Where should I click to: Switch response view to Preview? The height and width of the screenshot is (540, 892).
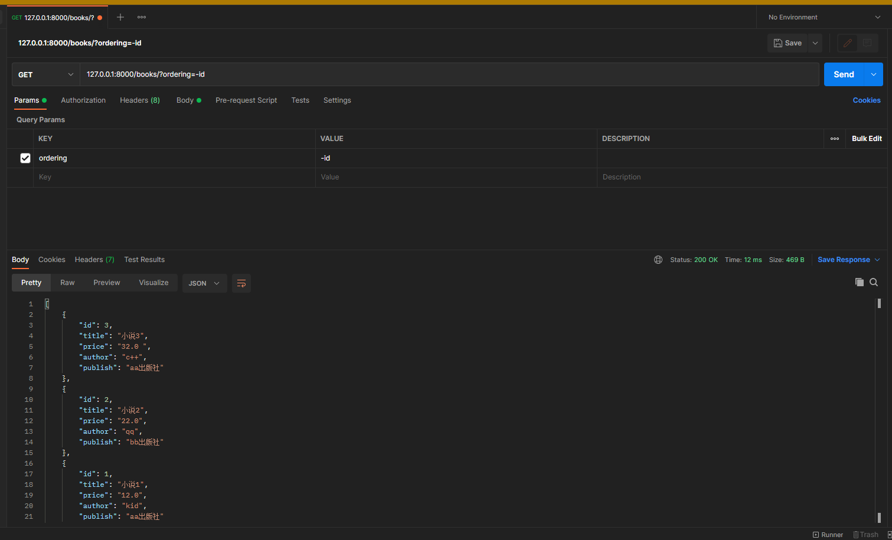click(x=106, y=283)
